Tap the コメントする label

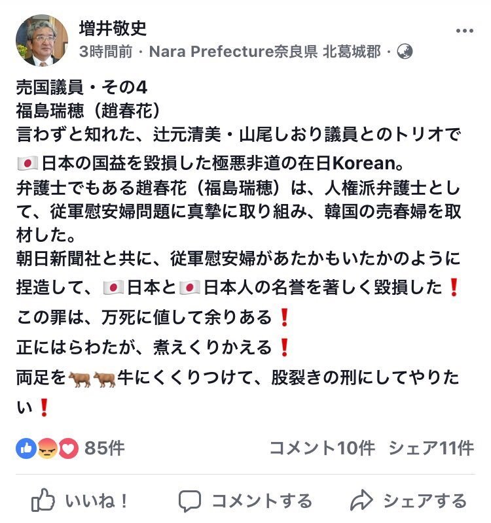tap(263, 501)
